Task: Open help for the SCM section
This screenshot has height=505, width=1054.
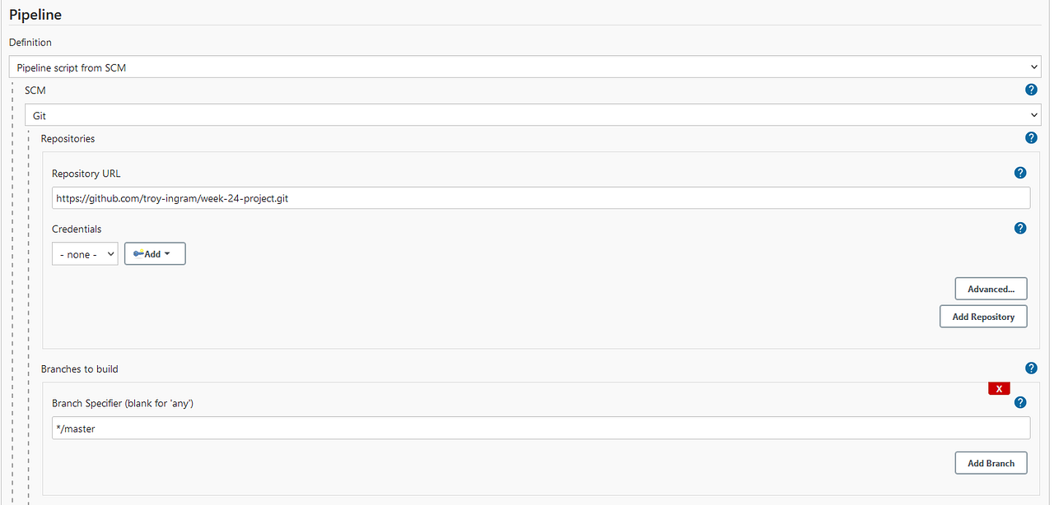Action: pos(1031,90)
